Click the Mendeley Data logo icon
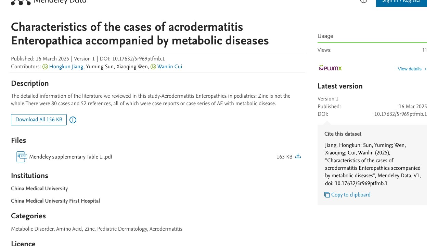438x246 pixels. click(x=21, y=2)
